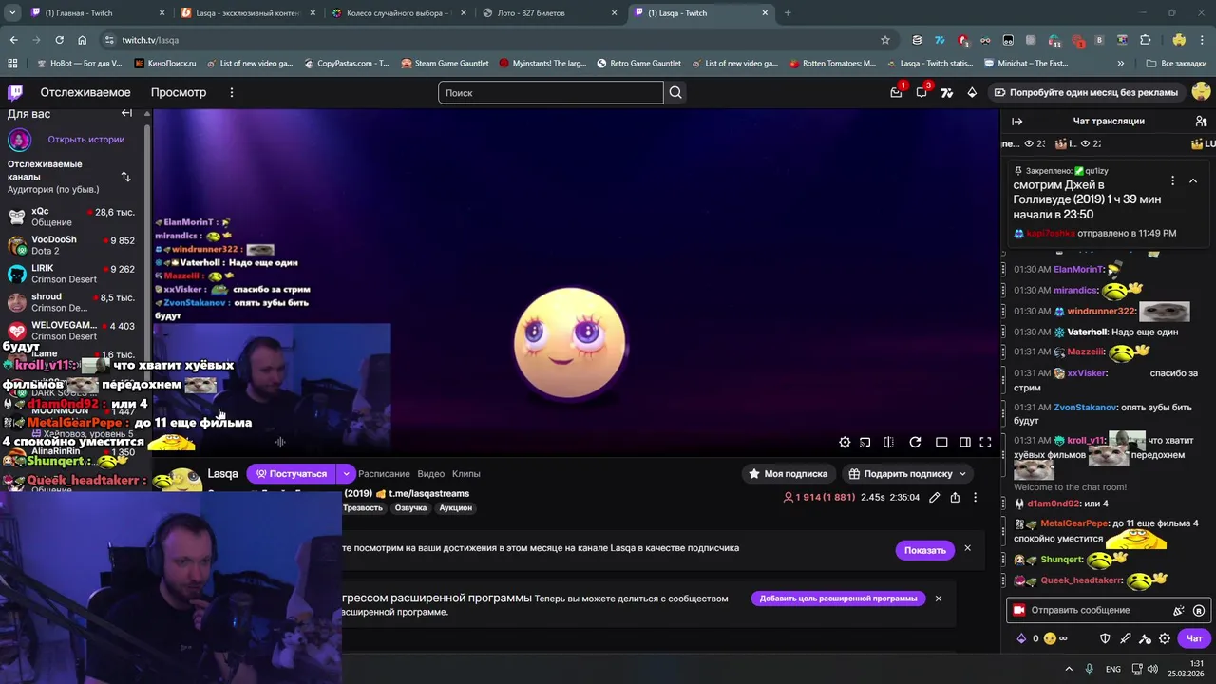The height and width of the screenshot is (684, 1216).
Task: Click the celebration party popper icon in chat input
Action: (x=1179, y=611)
